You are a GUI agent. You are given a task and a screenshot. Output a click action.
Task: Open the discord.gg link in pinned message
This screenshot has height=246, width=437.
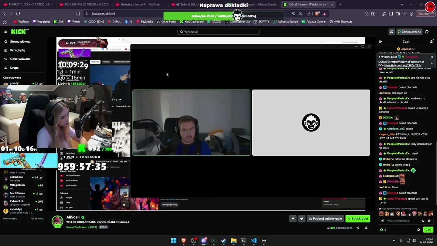403,65
